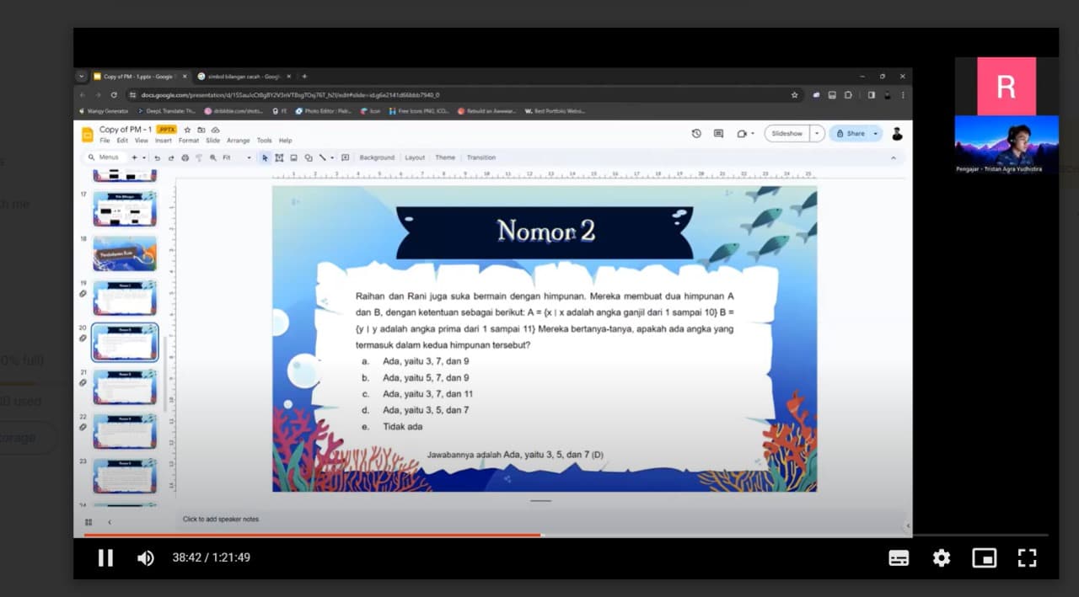
Task: Open the comment history icon
Action: (x=718, y=133)
